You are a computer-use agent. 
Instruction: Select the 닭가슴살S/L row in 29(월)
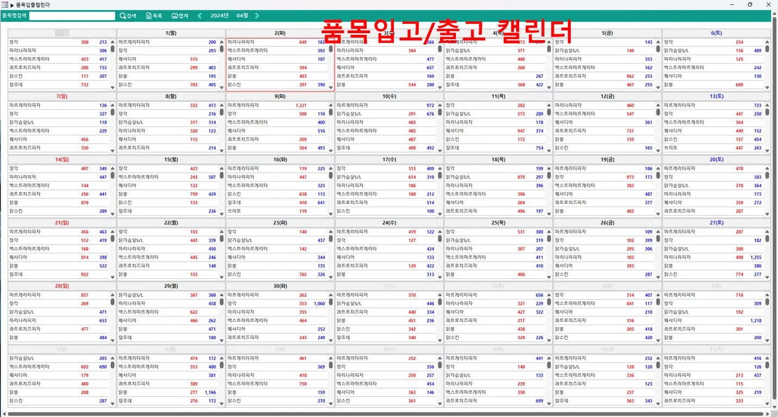coord(168,295)
